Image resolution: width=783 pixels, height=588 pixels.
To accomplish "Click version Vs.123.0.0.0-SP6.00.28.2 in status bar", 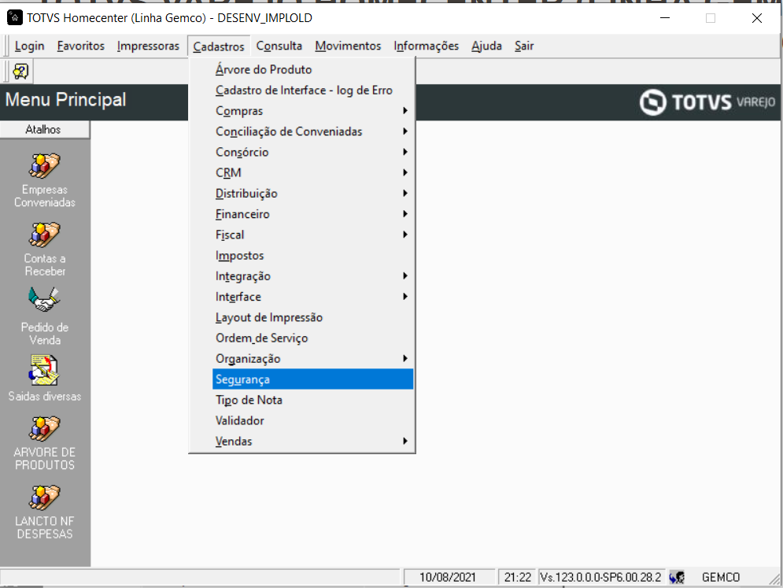I will [600, 578].
